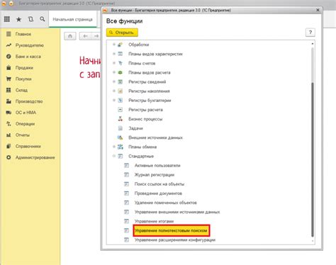The height and width of the screenshot is (265, 336).
Task: Click the Производство factory icon
Action: pyautogui.click(x=9, y=101)
